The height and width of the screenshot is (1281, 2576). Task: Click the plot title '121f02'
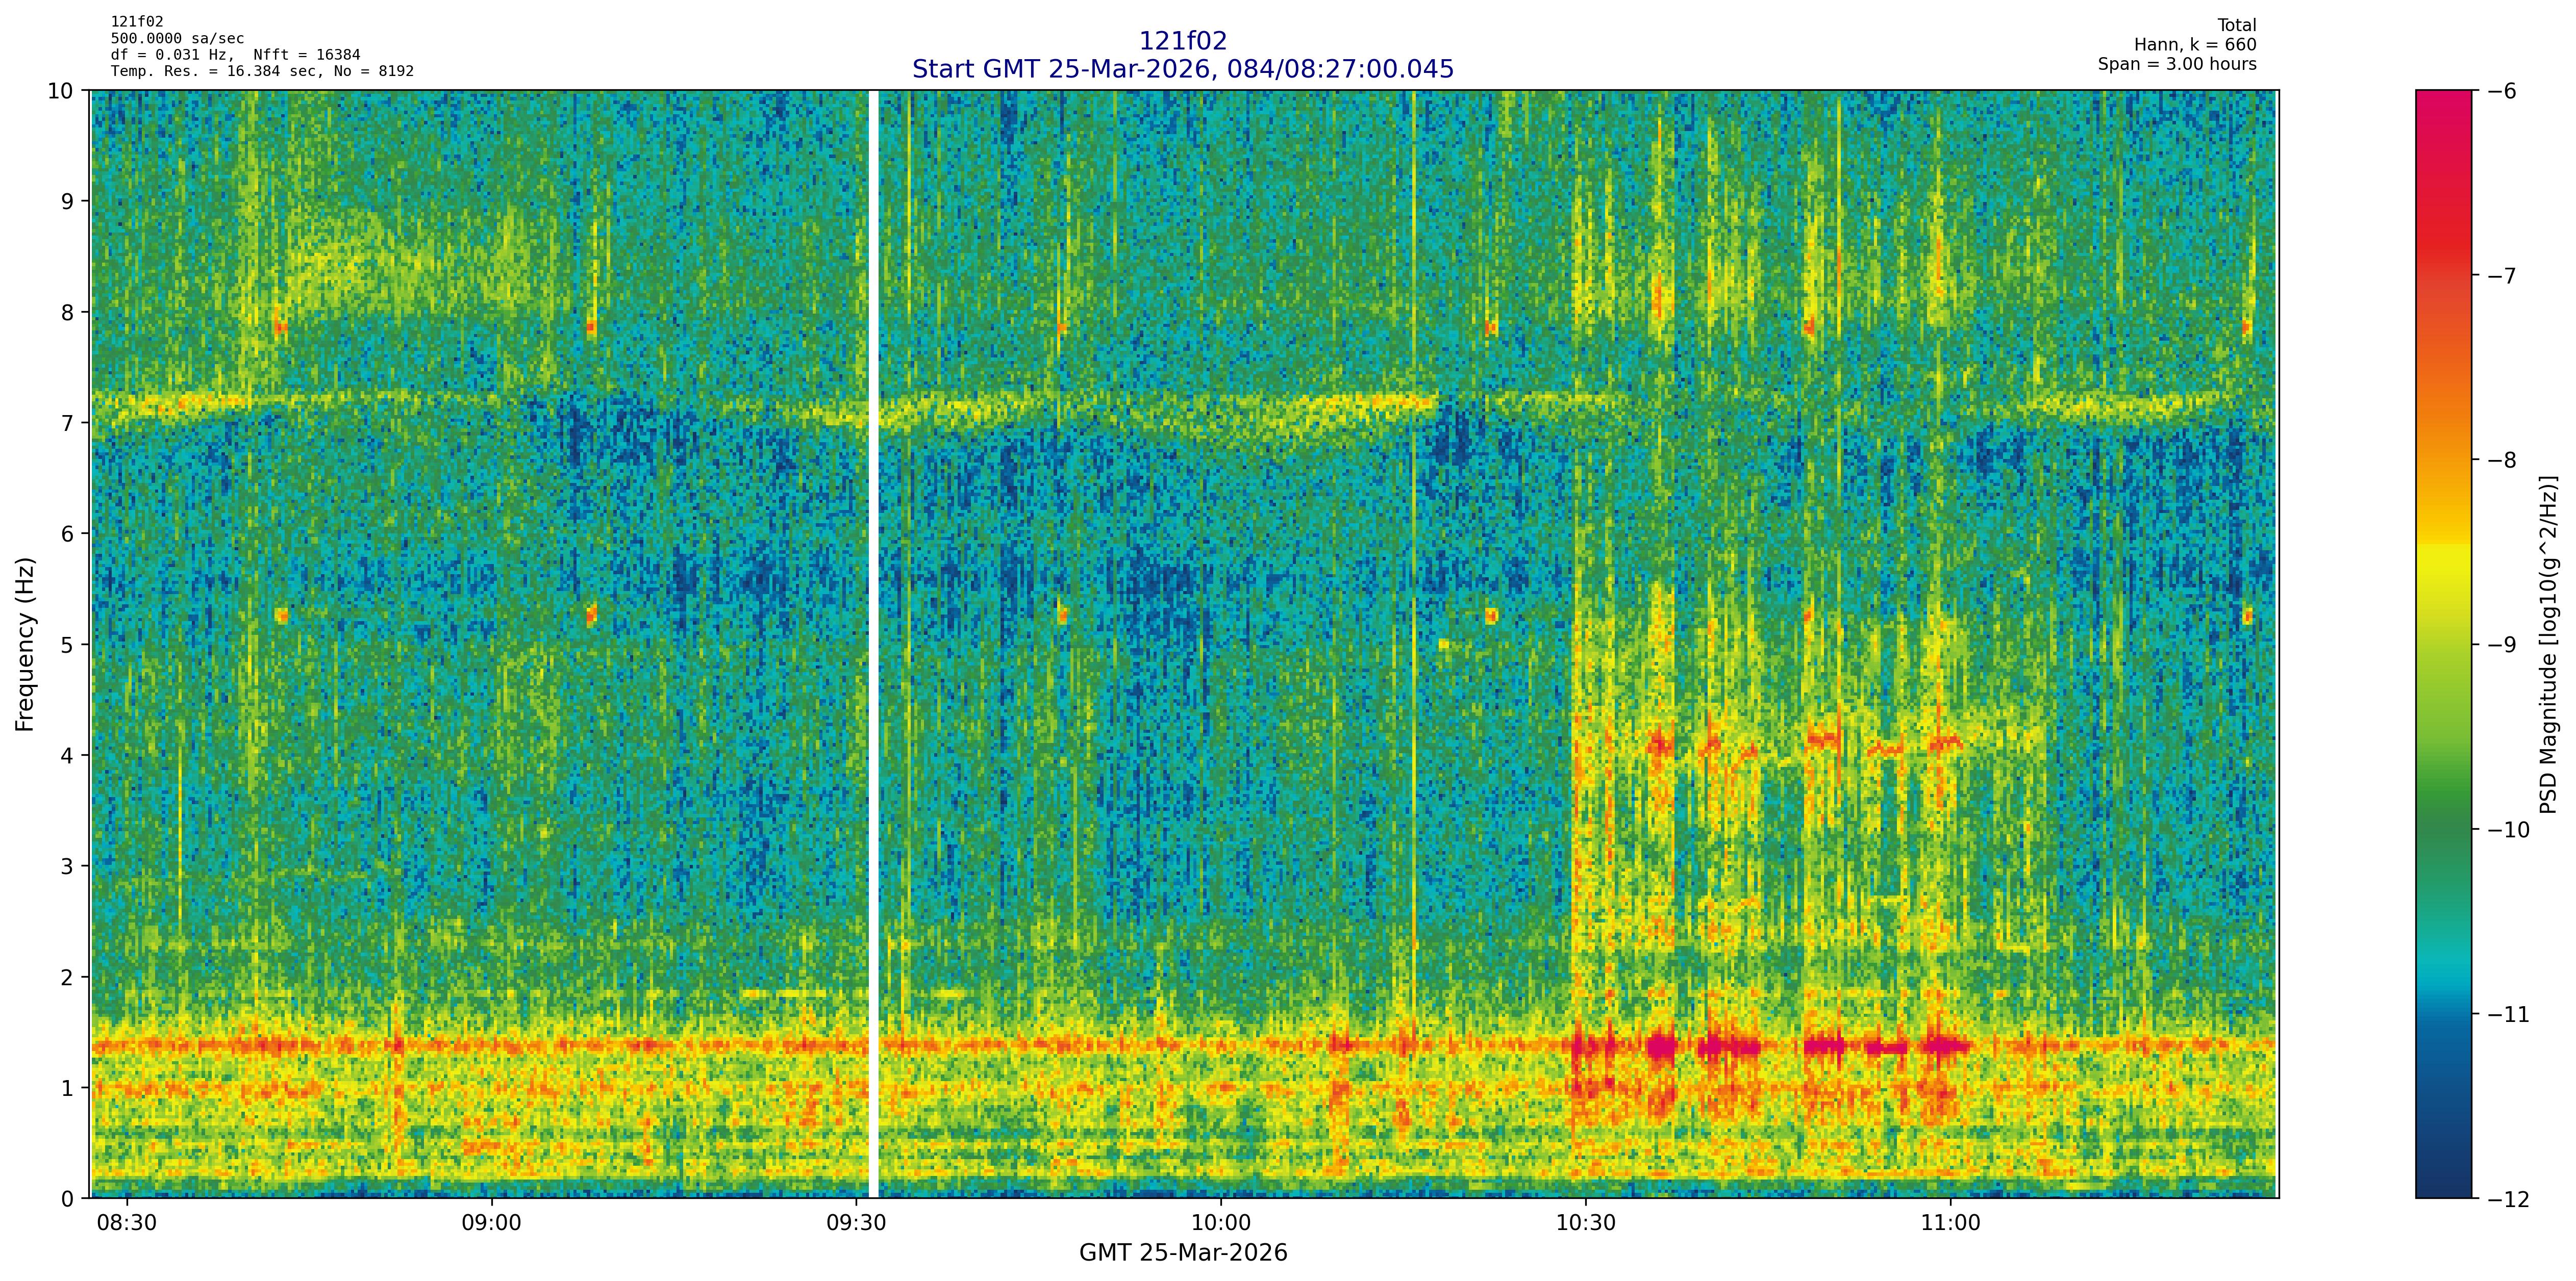pos(1182,41)
